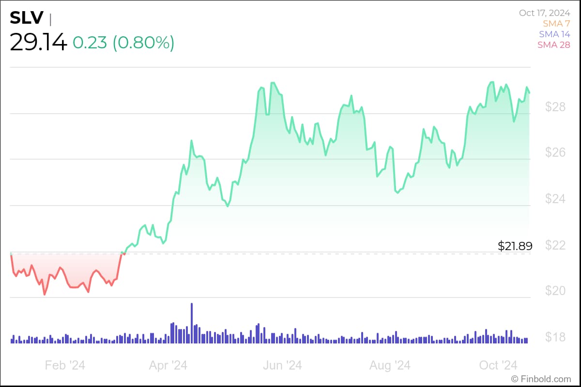The width and height of the screenshot is (581, 387).
Task: Select the $21.89 reference price label
Action: point(515,246)
